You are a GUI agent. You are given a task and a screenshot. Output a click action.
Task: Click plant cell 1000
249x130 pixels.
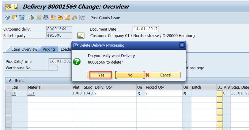click(77, 93)
